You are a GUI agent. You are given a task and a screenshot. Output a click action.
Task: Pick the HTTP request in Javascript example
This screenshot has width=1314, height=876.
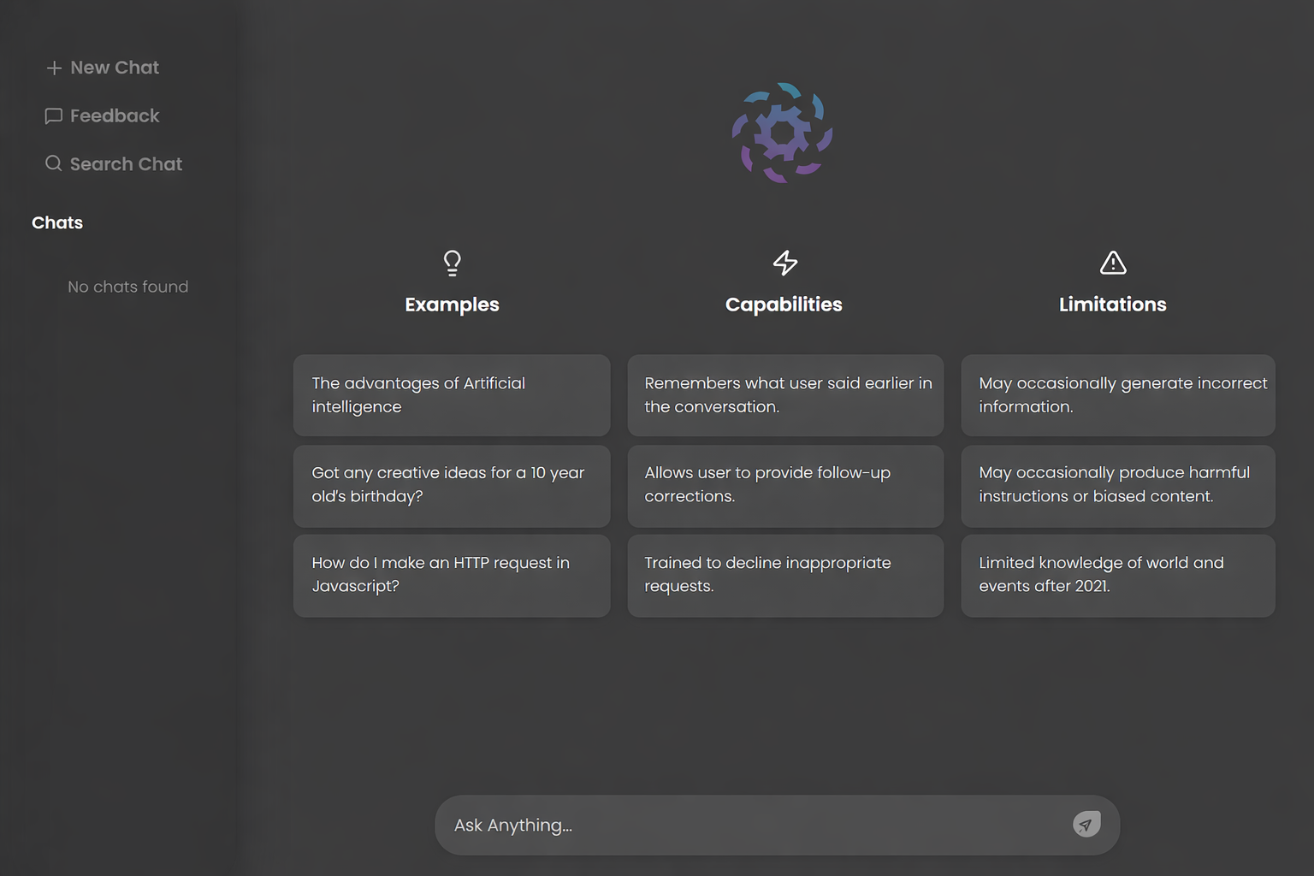pos(452,575)
